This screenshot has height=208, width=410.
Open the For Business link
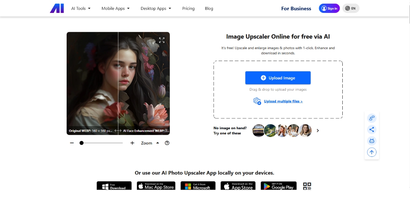pyautogui.click(x=296, y=9)
